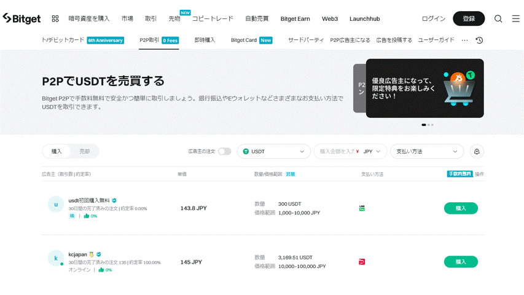Viewport: 524px width, 295px height.
Task: Click the range 10,000–100,000 JPY
Action: [302, 266]
